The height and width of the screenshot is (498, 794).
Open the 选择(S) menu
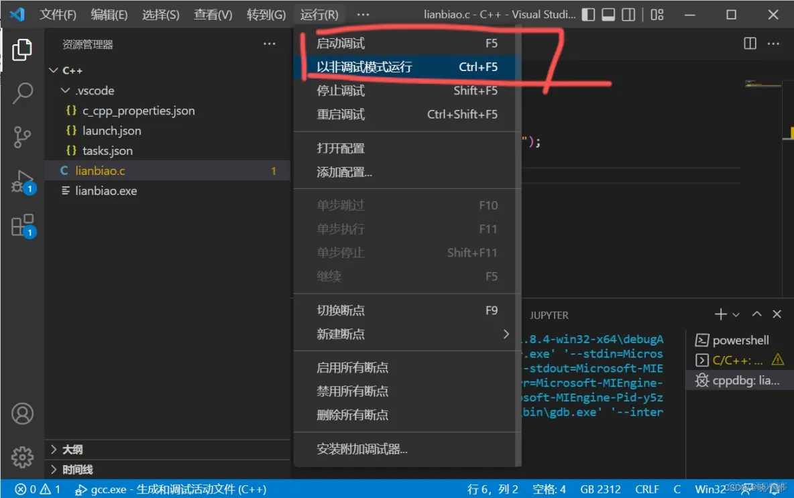160,15
